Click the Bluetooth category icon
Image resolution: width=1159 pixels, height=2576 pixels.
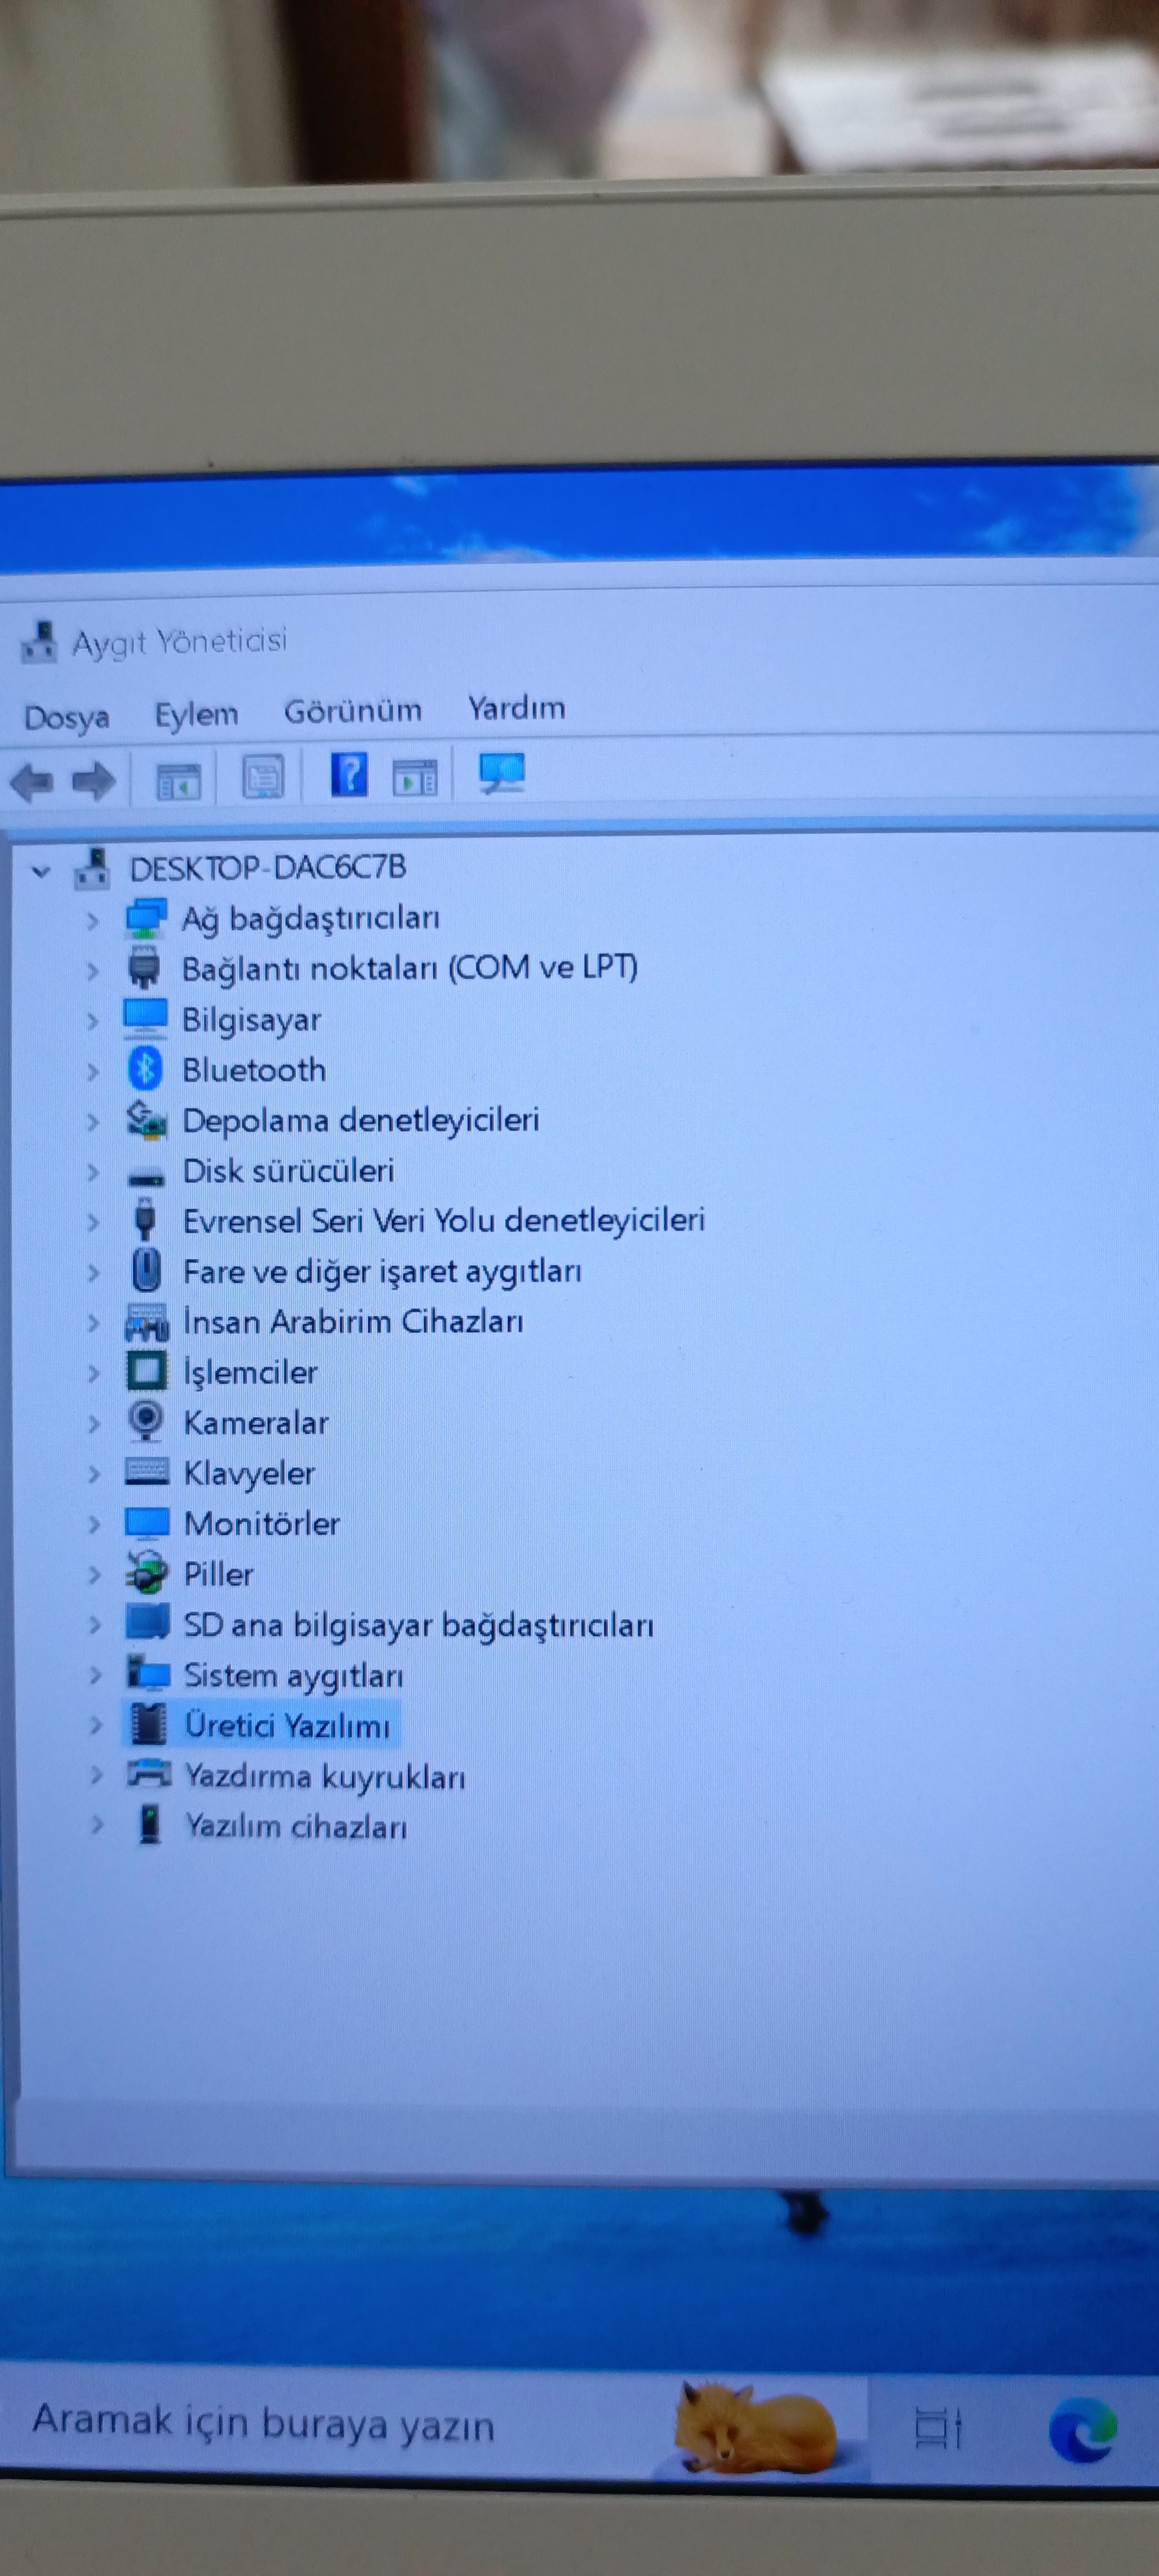[x=146, y=1069]
